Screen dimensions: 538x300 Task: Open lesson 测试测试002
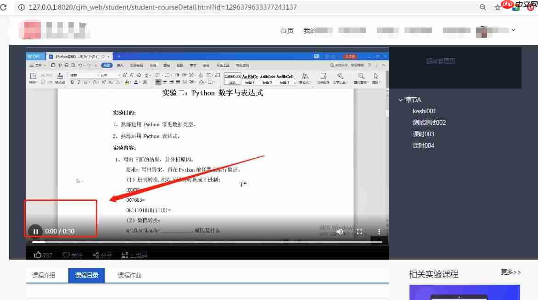tap(429, 122)
